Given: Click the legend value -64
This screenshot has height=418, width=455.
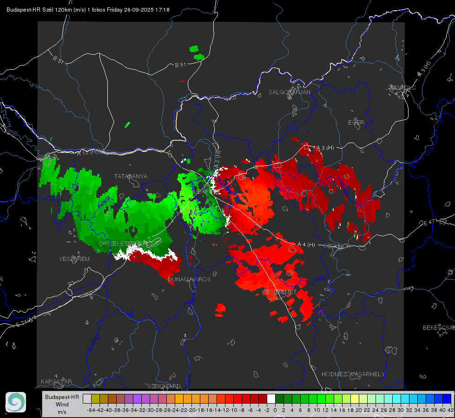Looking at the screenshot, I should 91,410.
